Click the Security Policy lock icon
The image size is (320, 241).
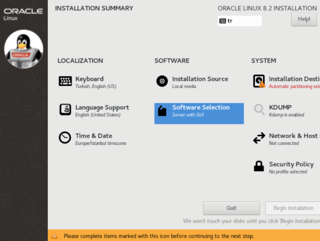click(x=259, y=166)
